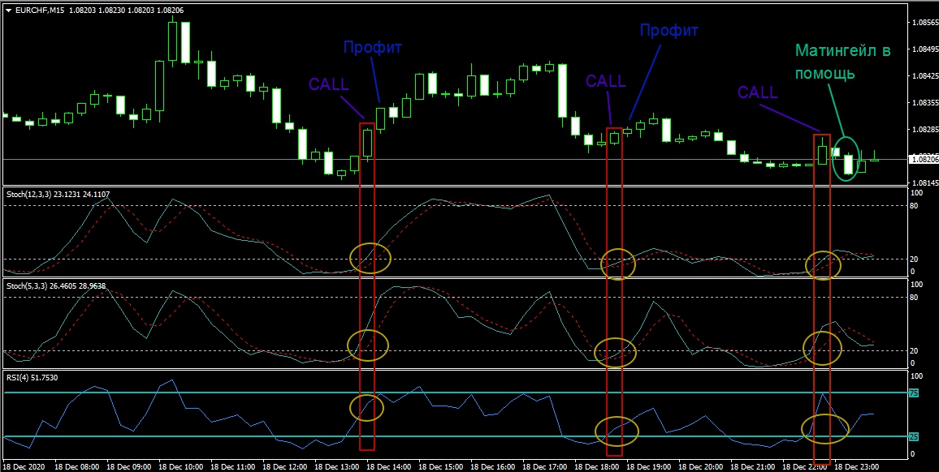939x472 pixels.
Task: Click the 18 Dec 18:00 time axis label
Action: point(597,467)
